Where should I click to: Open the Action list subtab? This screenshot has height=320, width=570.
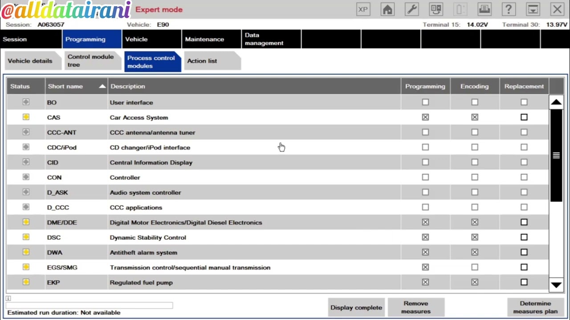point(212,61)
